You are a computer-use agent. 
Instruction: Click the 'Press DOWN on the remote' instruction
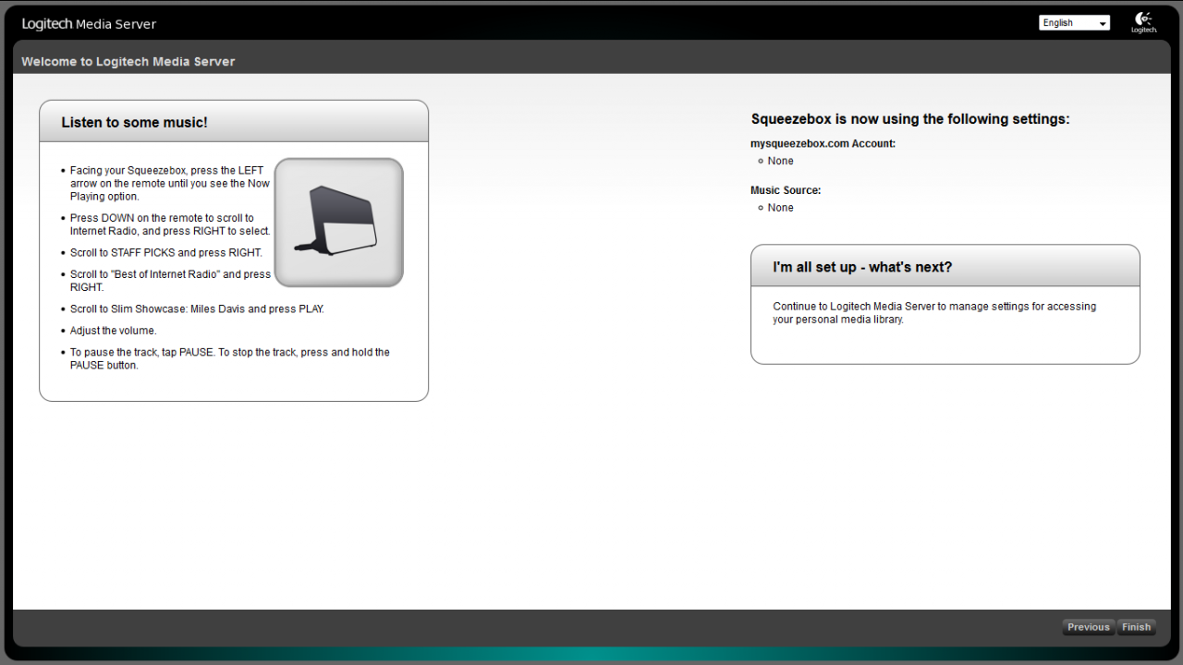(170, 224)
